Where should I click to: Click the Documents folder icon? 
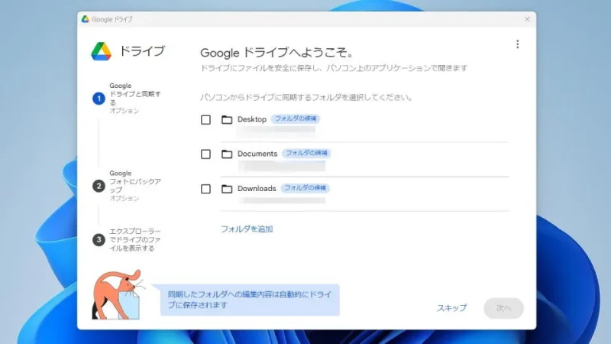point(226,154)
